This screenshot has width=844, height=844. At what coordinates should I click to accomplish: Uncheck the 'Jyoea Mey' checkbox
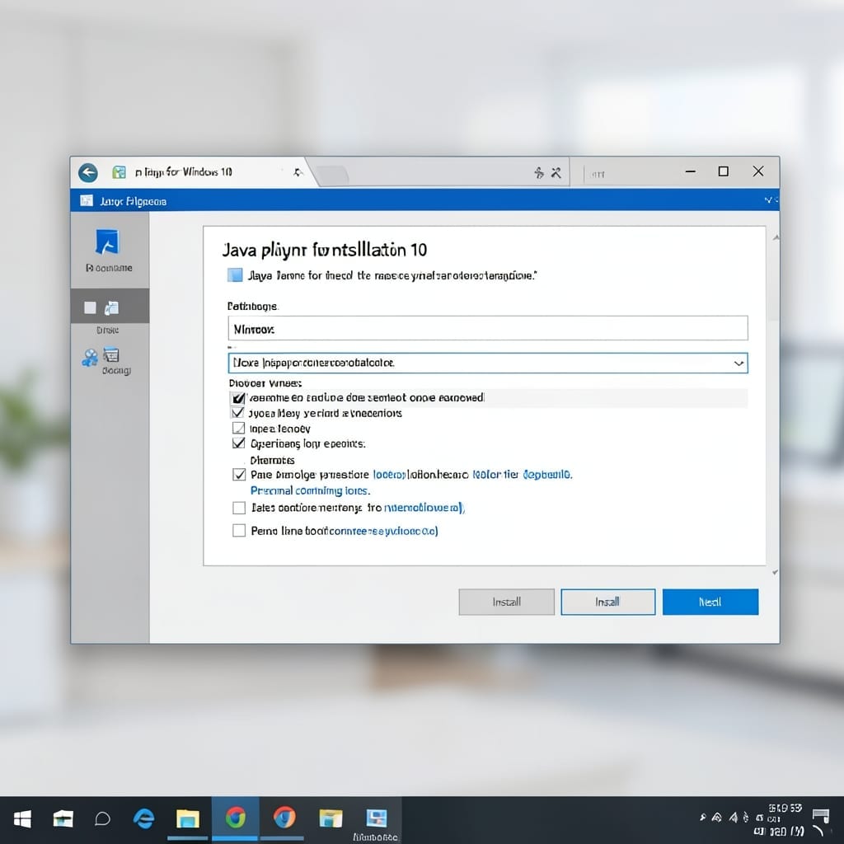tap(238, 413)
